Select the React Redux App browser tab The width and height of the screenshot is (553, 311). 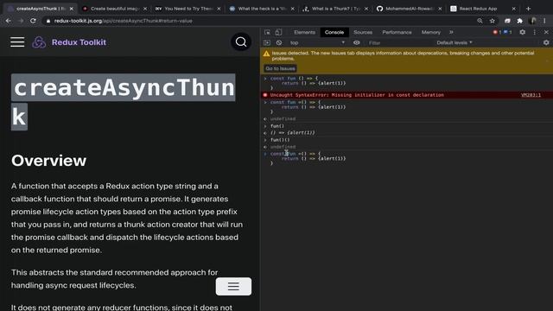(483, 9)
